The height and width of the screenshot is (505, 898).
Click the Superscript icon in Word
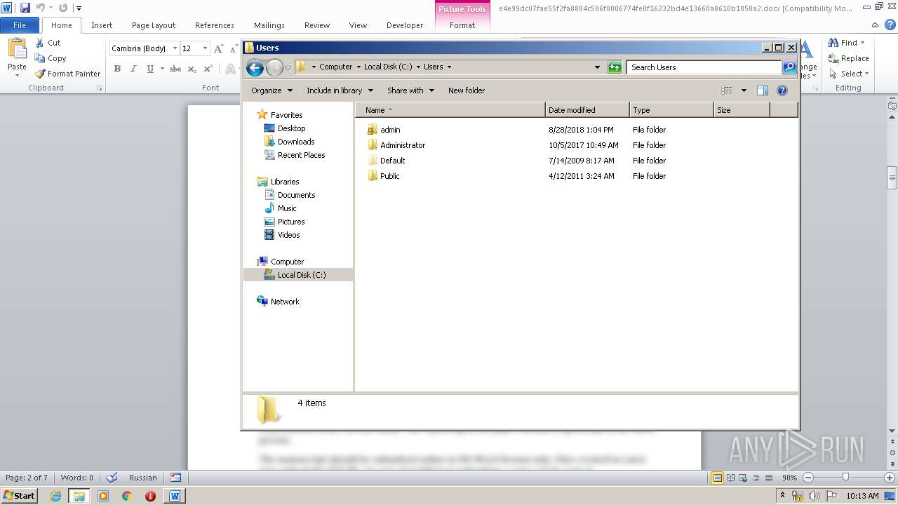coord(208,69)
